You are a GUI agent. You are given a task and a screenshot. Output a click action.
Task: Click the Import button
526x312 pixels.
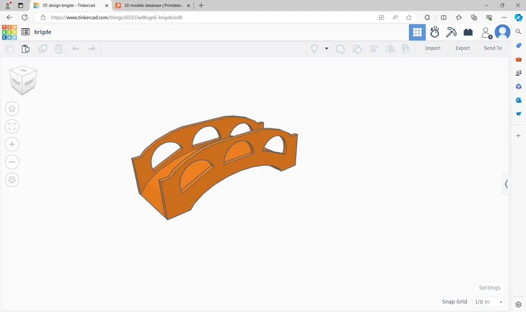[433, 48]
